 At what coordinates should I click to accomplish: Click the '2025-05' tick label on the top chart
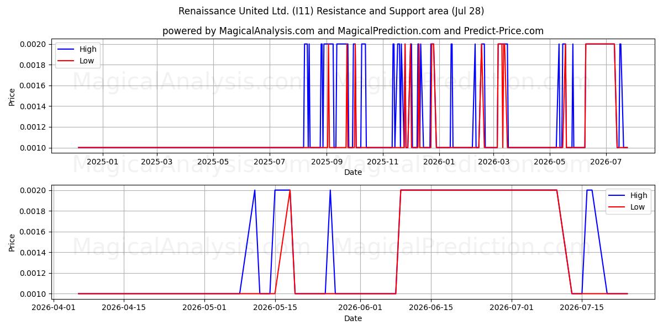click(x=213, y=162)
